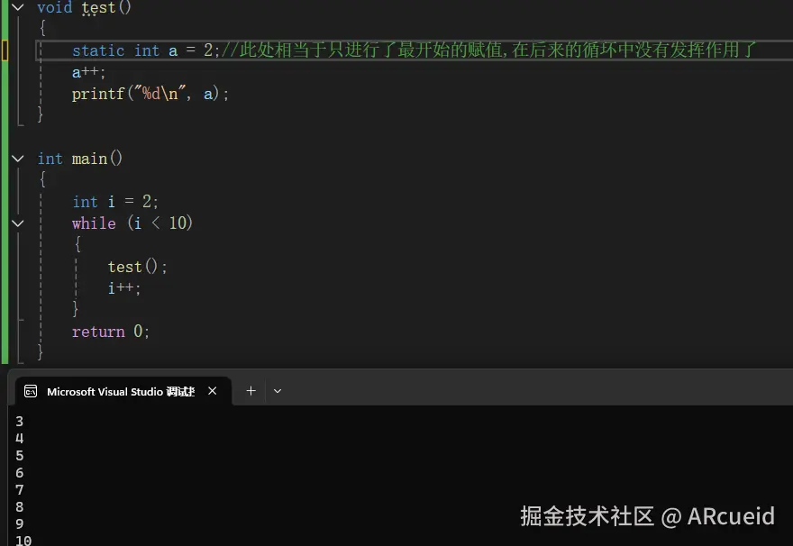Collapse the void test() function
793x546 pixels.
(18, 7)
